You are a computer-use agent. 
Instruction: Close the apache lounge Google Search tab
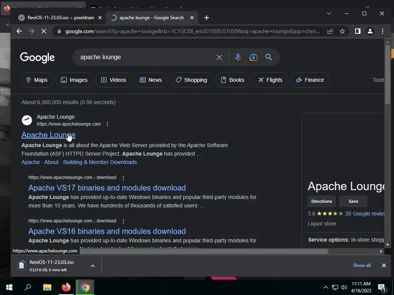192,18
